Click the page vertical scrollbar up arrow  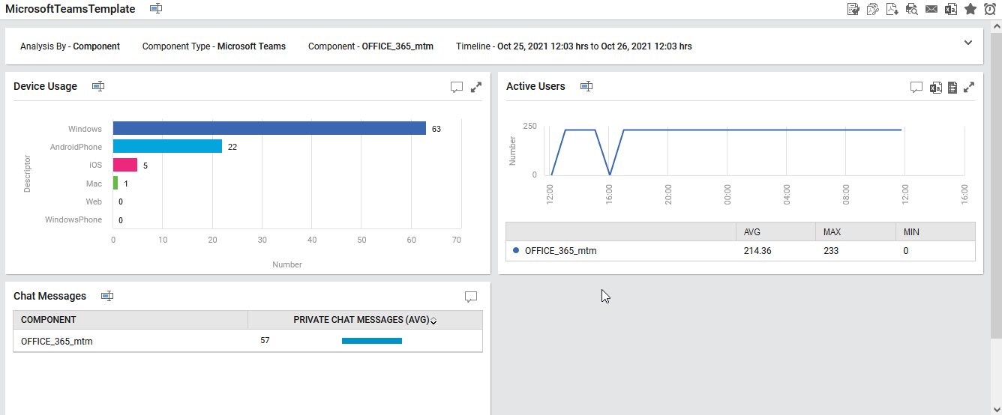(x=996, y=27)
